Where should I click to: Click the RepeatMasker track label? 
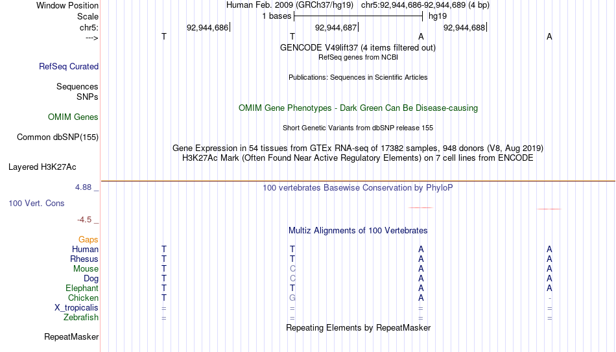tap(71, 336)
